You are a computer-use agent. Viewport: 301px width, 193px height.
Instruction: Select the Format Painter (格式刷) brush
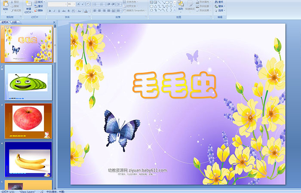coord(16,11)
